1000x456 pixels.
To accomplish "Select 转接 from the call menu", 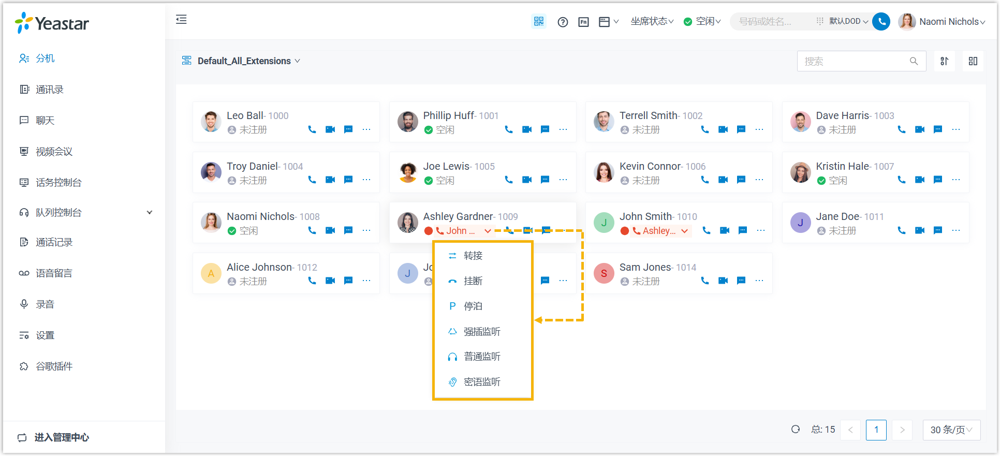I will (x=473, y=256).
